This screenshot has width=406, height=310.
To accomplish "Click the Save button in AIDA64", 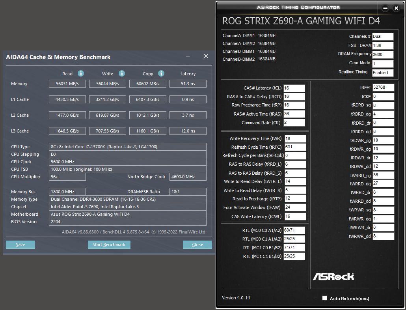I will 20,245.
